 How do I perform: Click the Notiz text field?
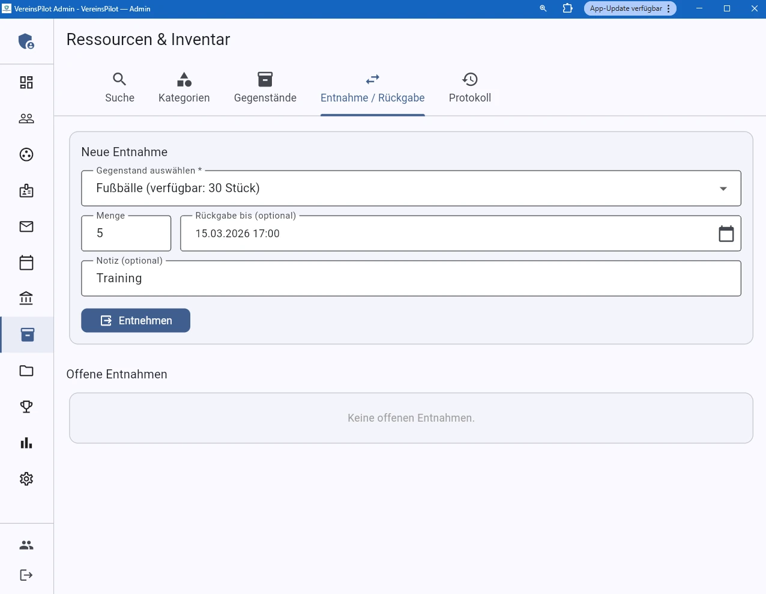[x=411, y=279]
